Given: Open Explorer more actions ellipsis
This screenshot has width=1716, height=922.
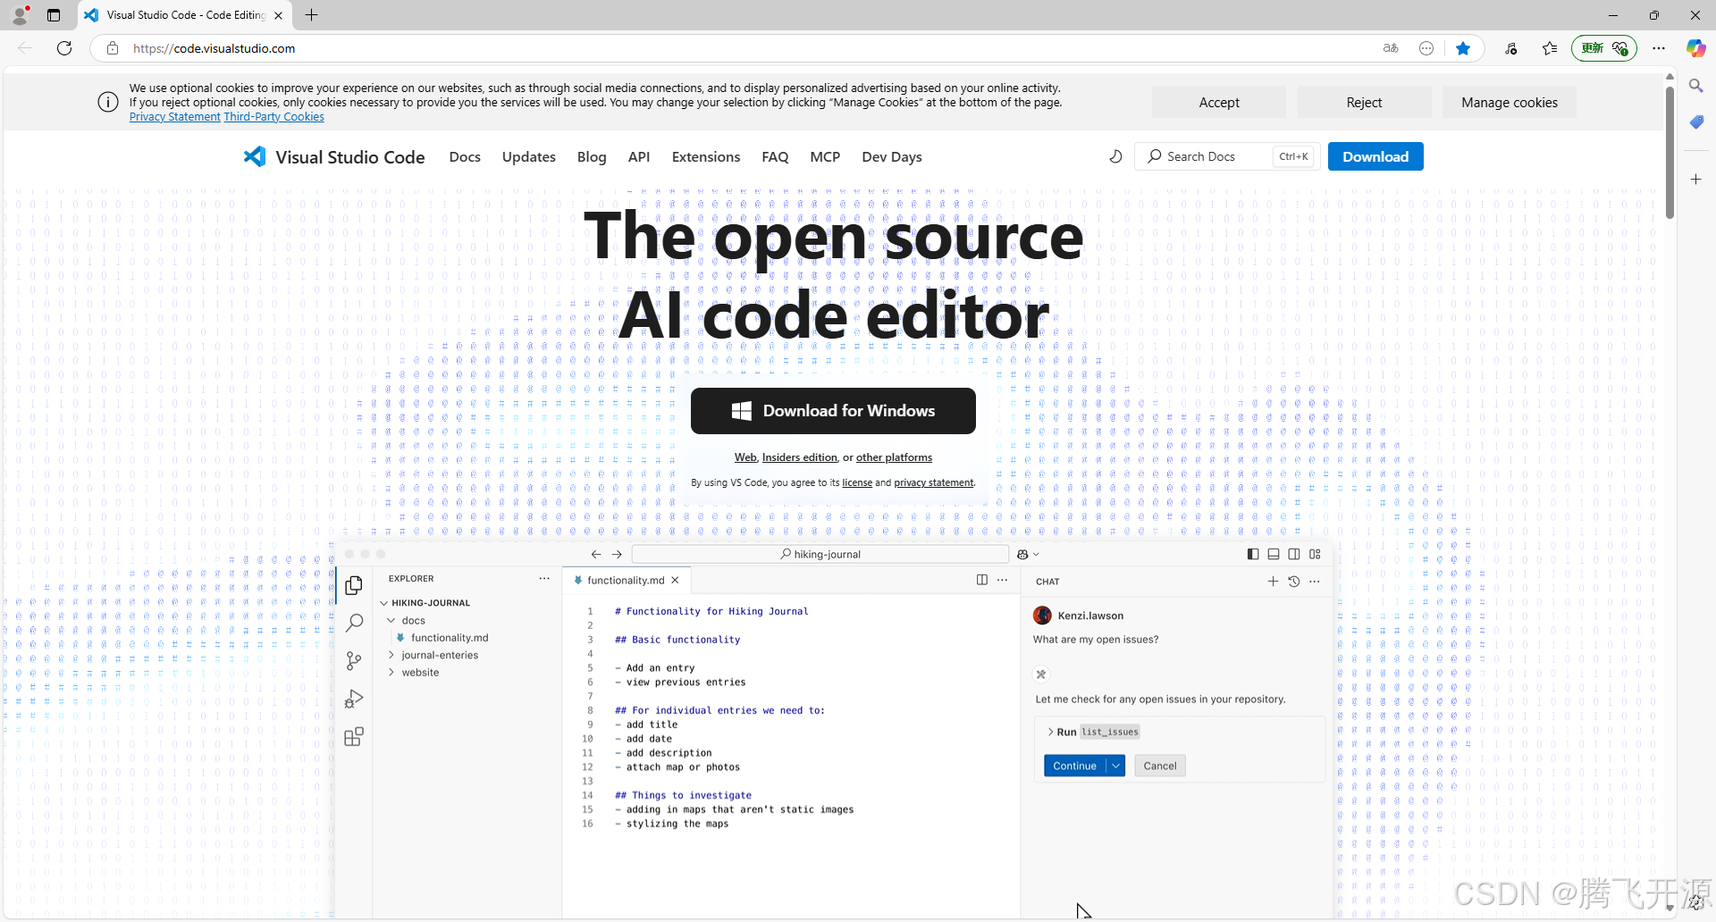Looking at the screenshot, I should tap(544, 579).
